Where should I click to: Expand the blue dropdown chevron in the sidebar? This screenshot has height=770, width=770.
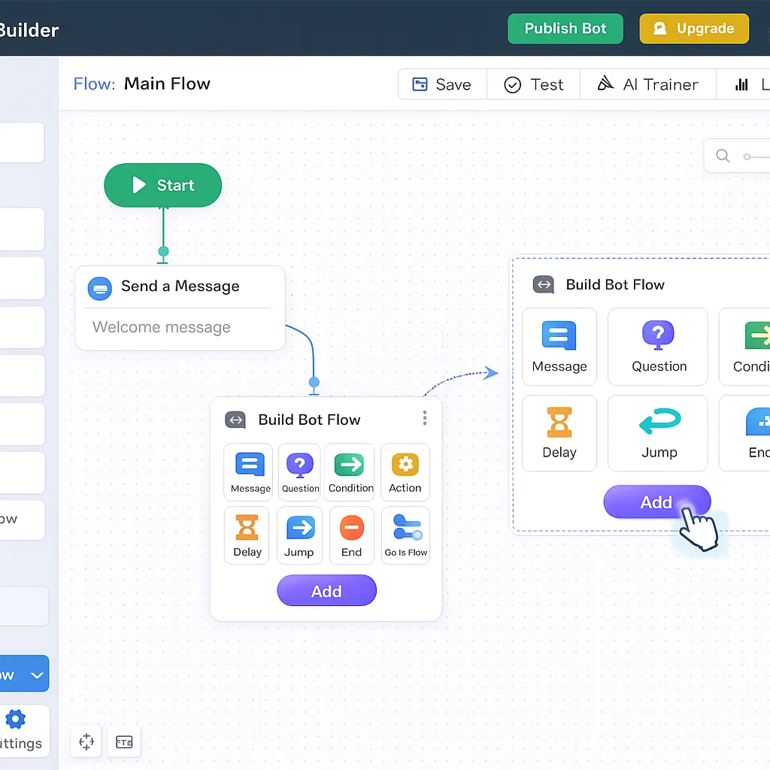[x=37, y=675]
